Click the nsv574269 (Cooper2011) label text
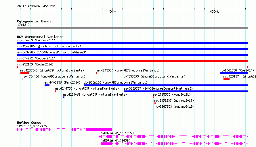 [x=36, y=40]
